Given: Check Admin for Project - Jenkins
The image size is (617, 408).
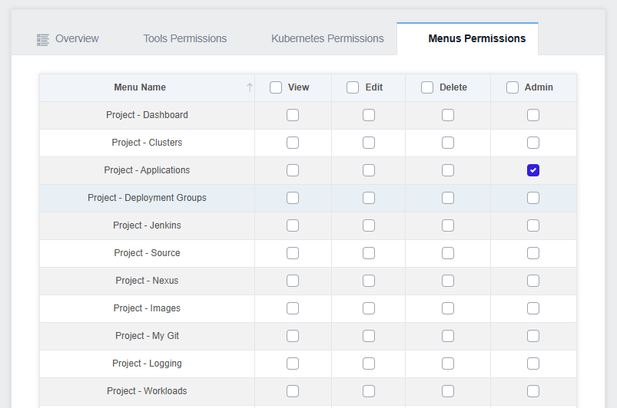Looking at the screenshot, I should [533, 225].
